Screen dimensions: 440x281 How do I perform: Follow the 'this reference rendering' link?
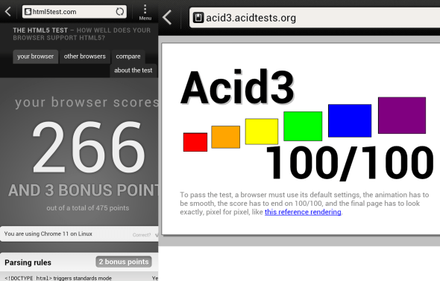[303, 212]
